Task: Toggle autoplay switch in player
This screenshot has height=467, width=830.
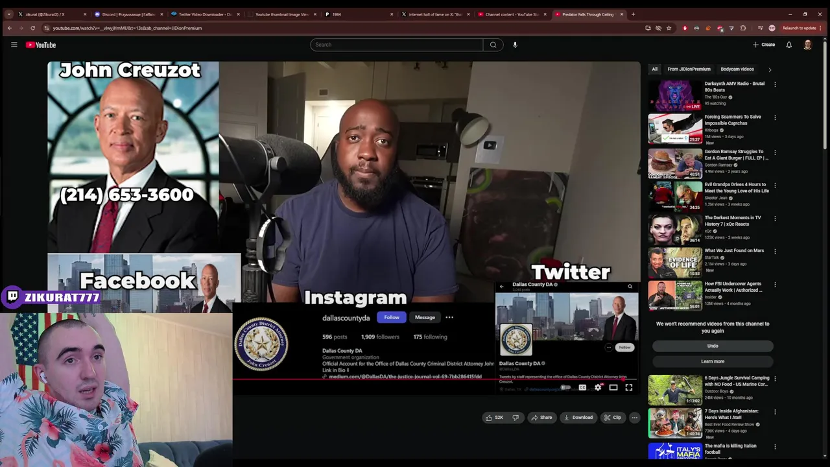Action: [x=566, y=387]
